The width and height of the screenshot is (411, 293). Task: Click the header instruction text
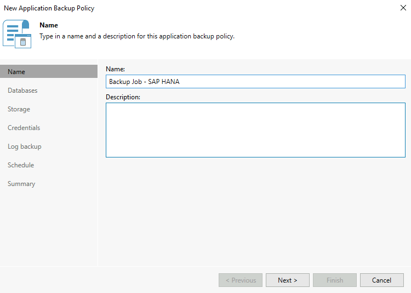click(x=137, y=36)
